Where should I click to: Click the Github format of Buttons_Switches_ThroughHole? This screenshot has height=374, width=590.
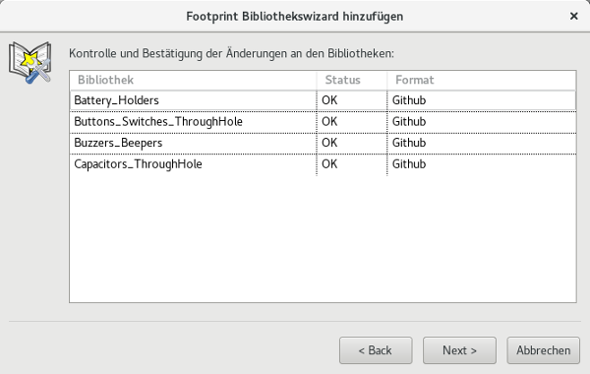pyautogui.click(x=409, y=122)
